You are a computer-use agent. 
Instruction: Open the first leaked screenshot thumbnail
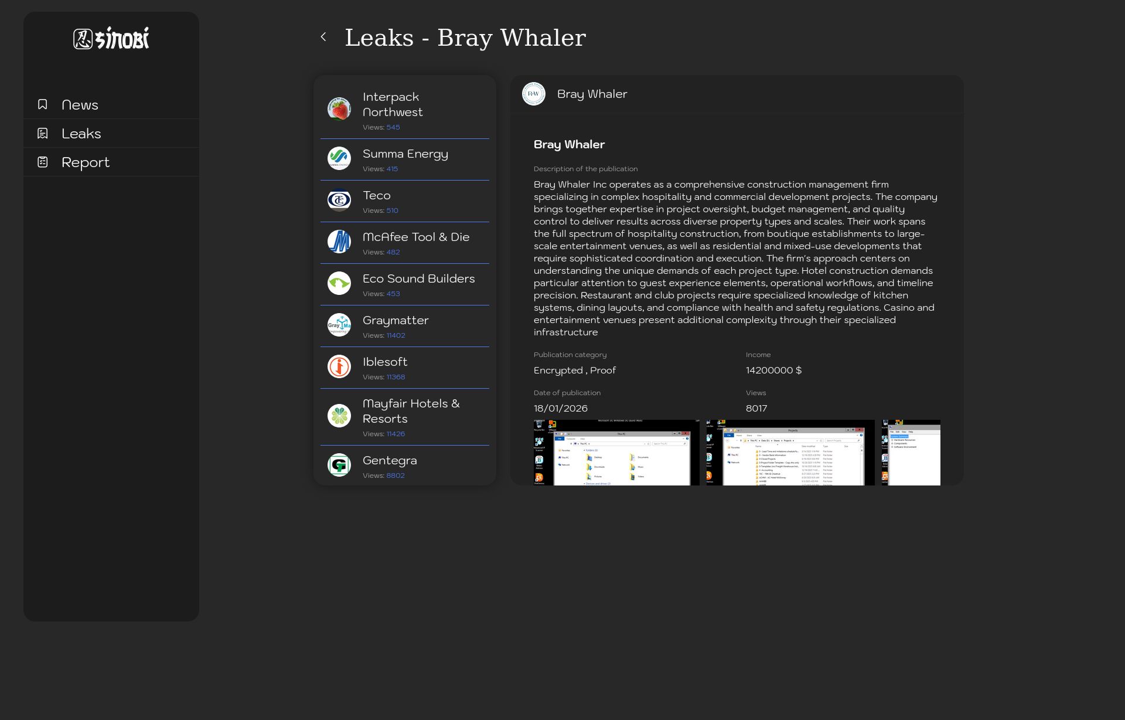point(615,452)
